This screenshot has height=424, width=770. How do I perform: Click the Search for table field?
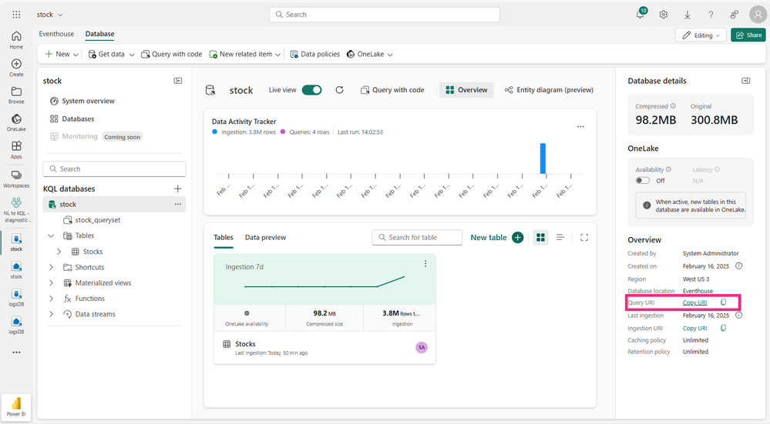click(x=417, y=237)
